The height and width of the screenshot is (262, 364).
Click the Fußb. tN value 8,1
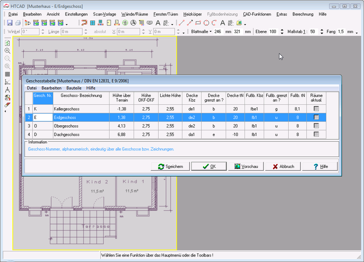click(298, 109)
